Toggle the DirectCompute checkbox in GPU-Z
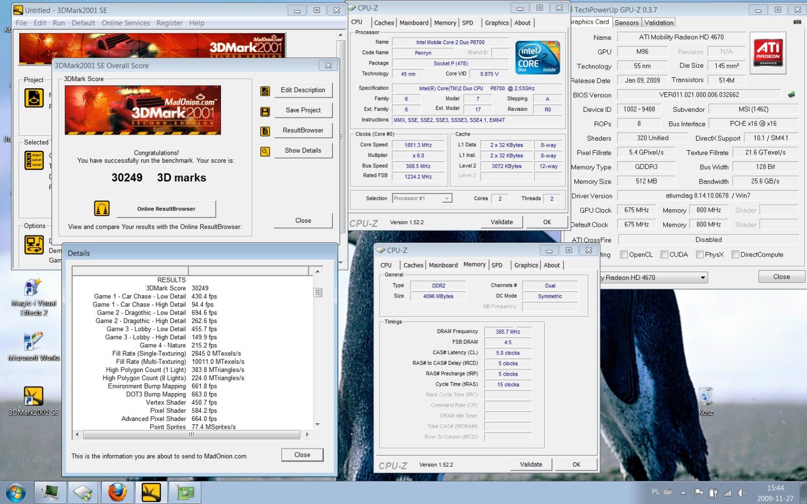Viewport: 807px width, 504px height. point(735,255)
